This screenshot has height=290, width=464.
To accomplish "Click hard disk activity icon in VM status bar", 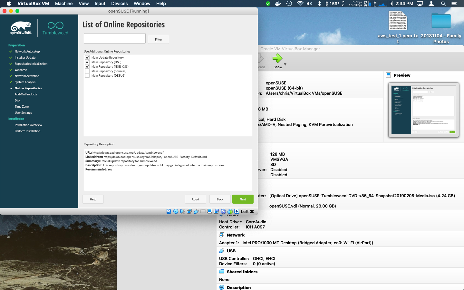I will click(x=169, y=211).
